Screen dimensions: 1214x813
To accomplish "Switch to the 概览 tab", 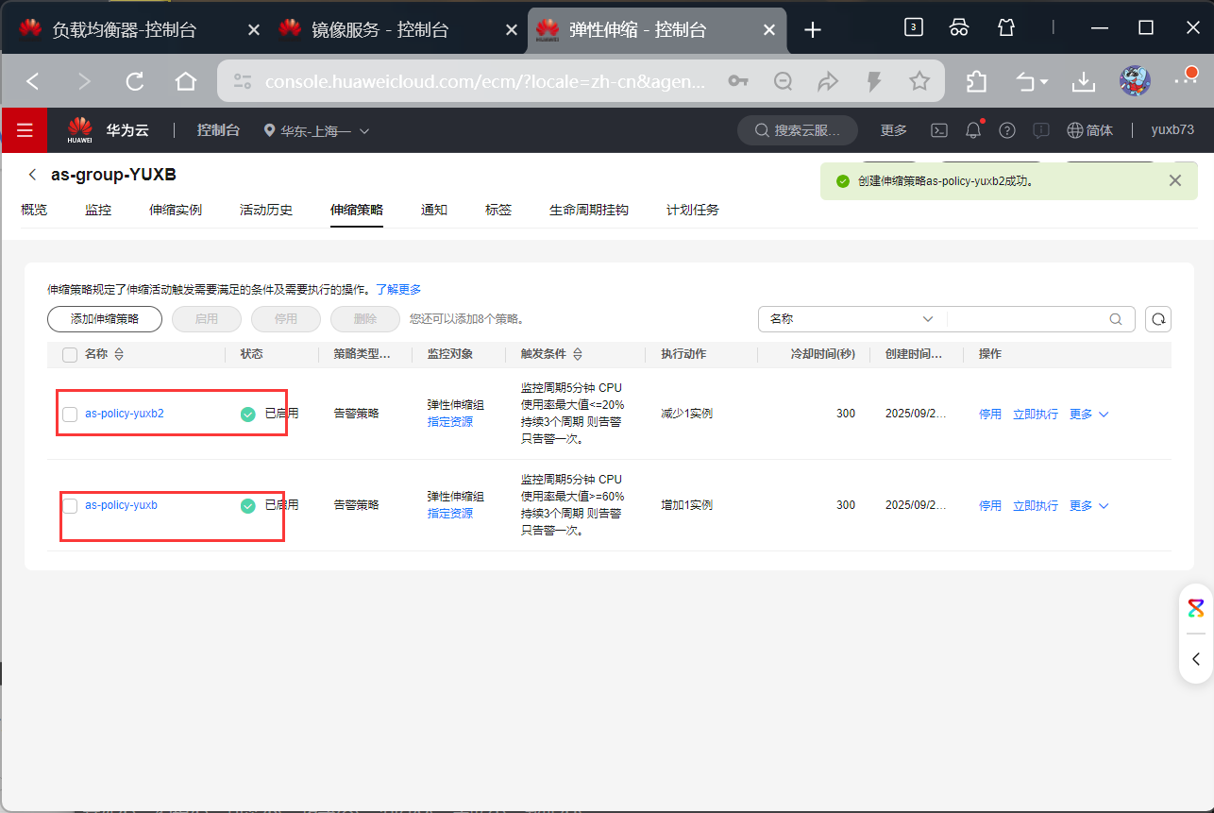I will [34, 210].
